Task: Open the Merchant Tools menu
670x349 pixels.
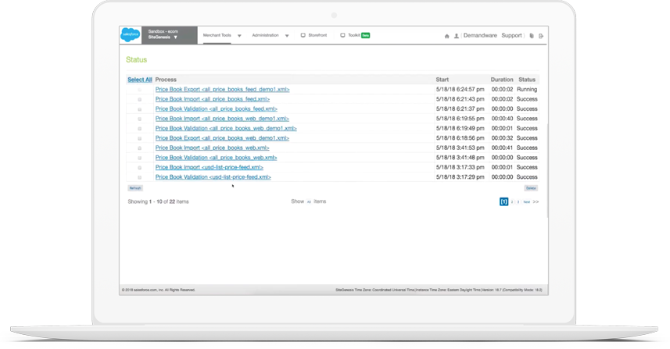Action: [x=217, y=35]
